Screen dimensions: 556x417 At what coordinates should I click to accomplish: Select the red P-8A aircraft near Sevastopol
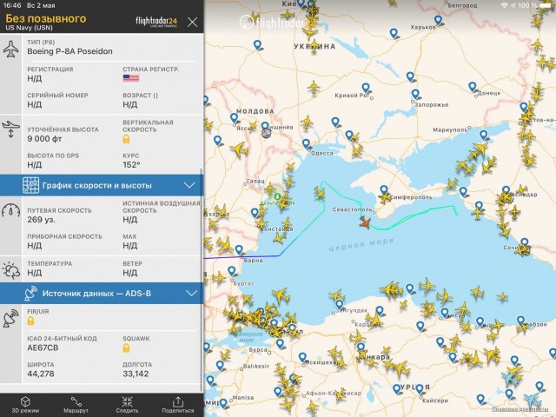click(x=365, y=222)
